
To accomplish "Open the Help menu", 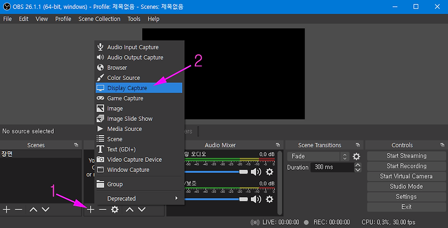I will pyautogui.click(x=153, y=19).
